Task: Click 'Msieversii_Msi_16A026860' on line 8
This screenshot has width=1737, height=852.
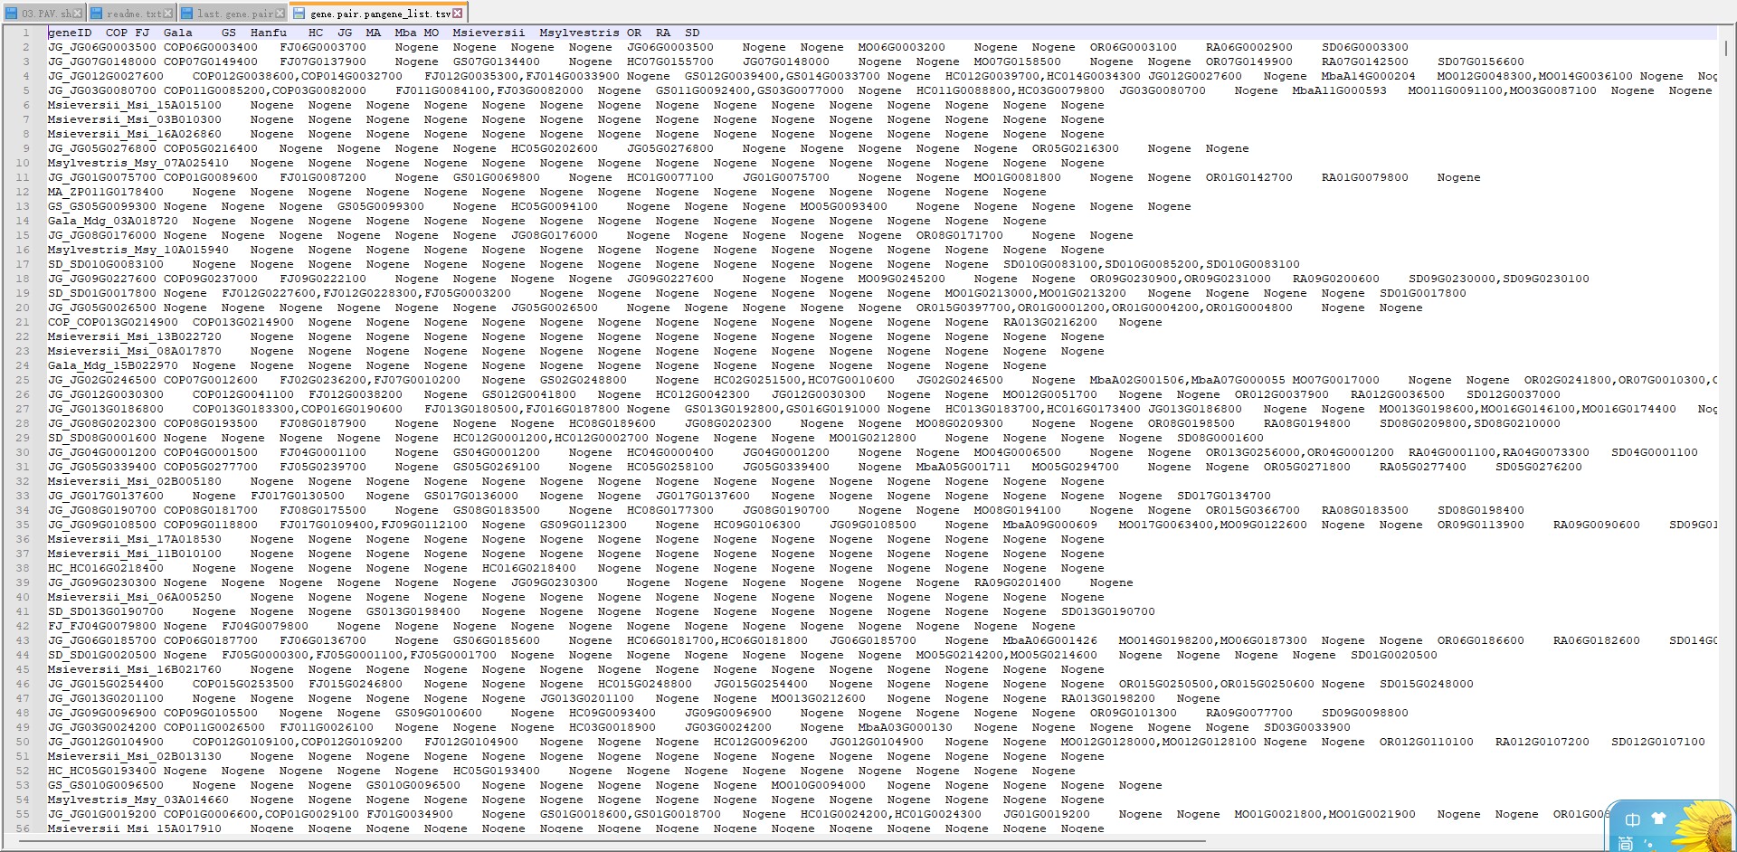Action: [x=135, y=134]
